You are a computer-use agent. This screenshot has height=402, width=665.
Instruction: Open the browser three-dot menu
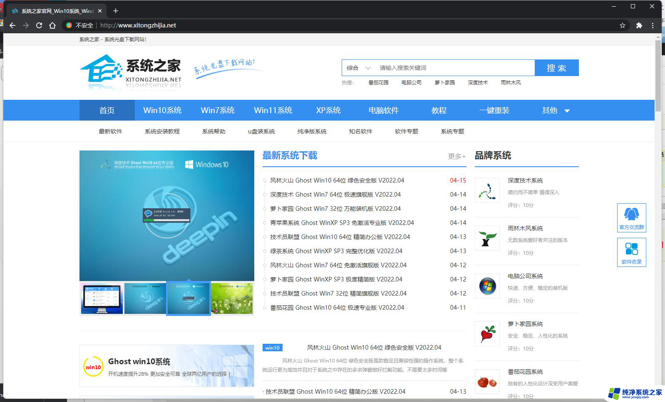tap(653, 25)
